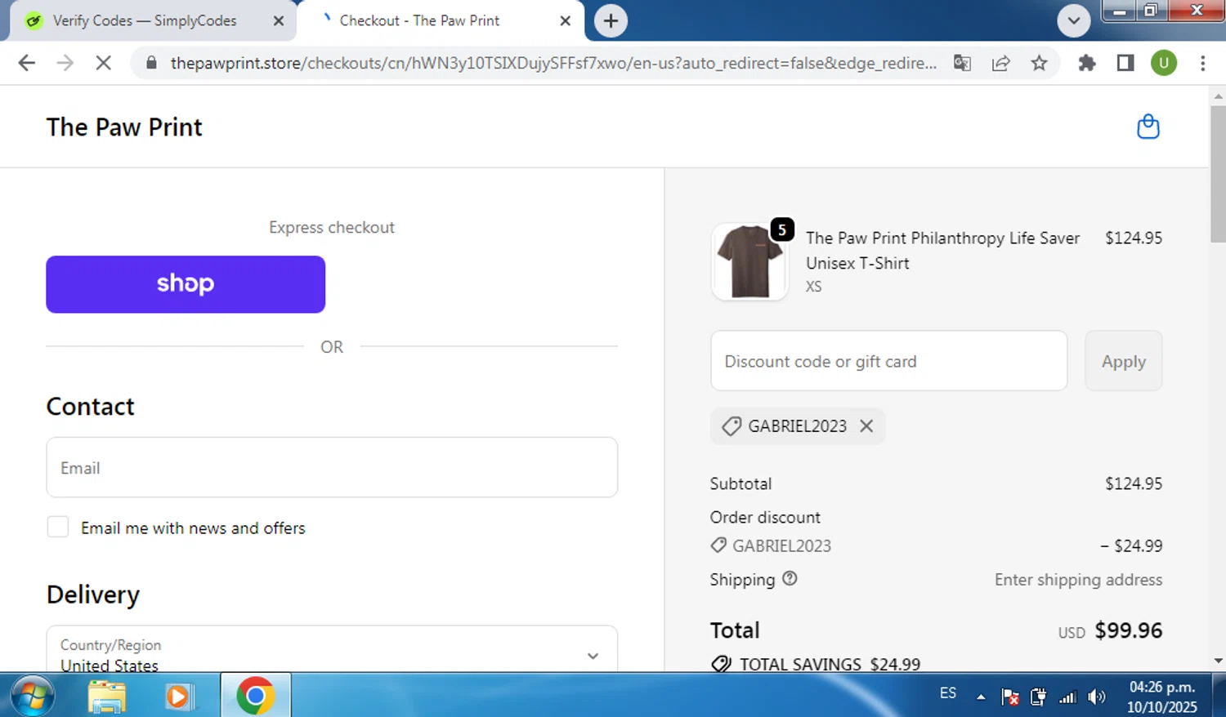Click the Subtotal $124.95 value
The height and width of the screenshot is (717, 1226).
point(1134,483)
